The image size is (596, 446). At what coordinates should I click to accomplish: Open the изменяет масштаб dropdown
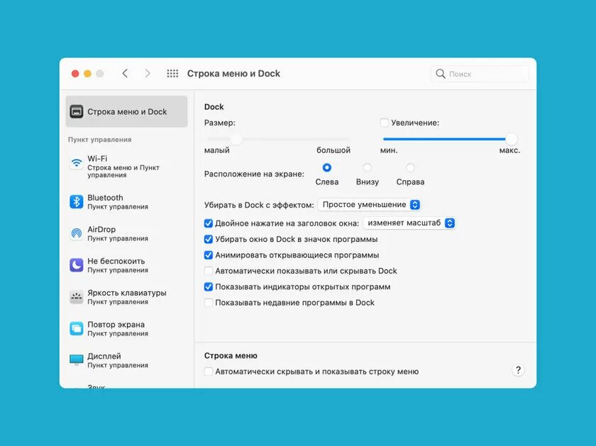(x=409, y=223)
